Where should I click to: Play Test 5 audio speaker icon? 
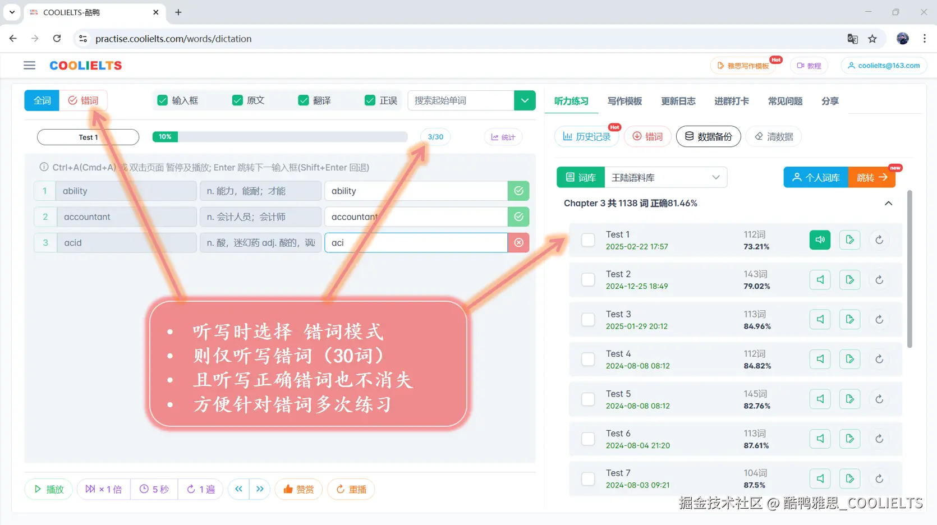point(820,399)
